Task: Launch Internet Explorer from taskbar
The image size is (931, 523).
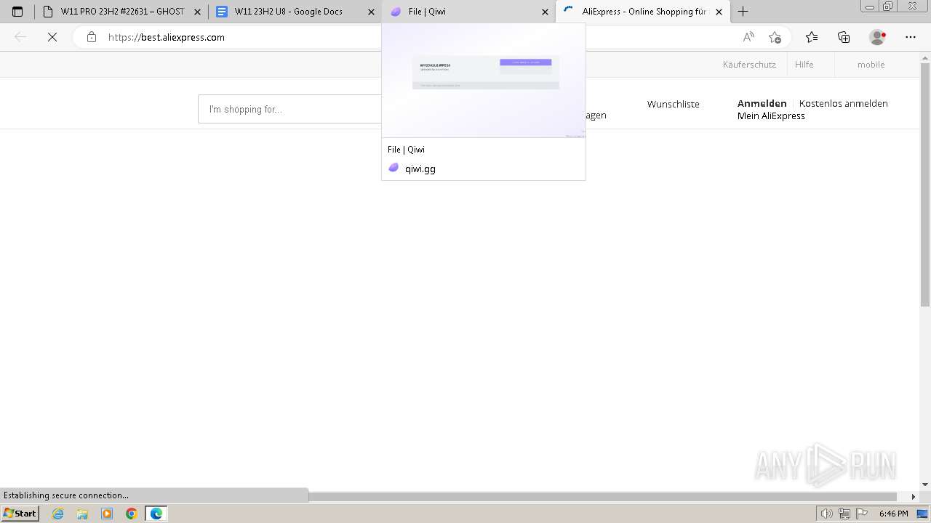Action: tap(58, 514)
